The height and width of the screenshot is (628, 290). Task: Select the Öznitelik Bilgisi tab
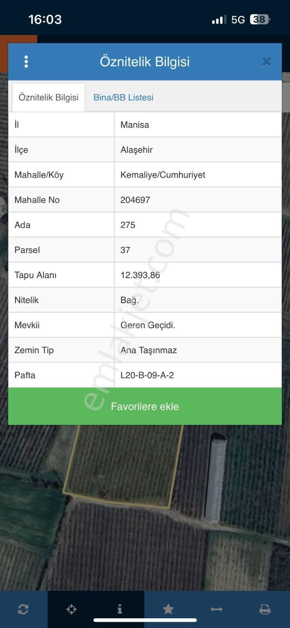click(x=49, y=97)
